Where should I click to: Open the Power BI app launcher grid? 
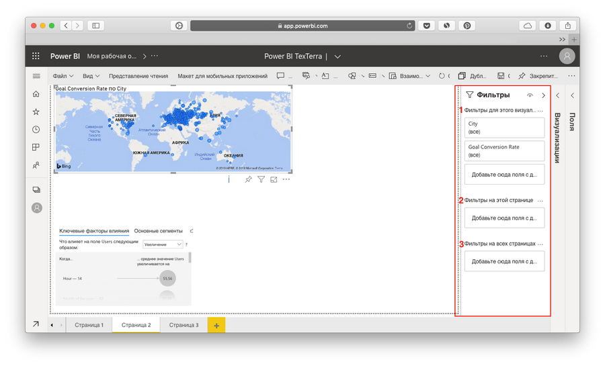(x=36, y=56)
